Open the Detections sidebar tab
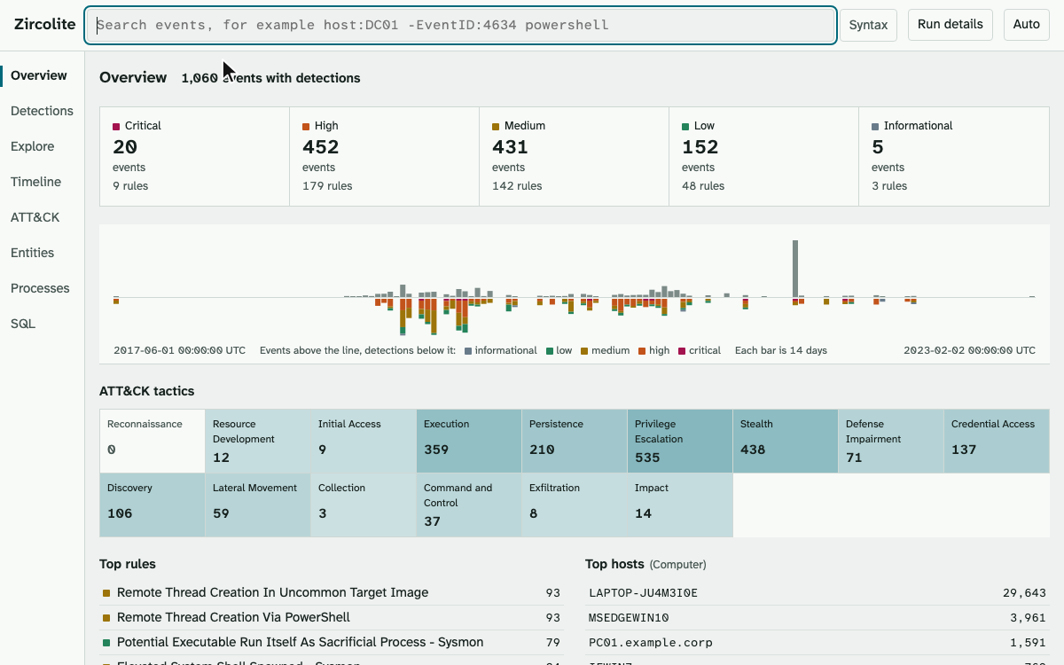The height and width of the screenshot is (665, 1064). (42, 111)
